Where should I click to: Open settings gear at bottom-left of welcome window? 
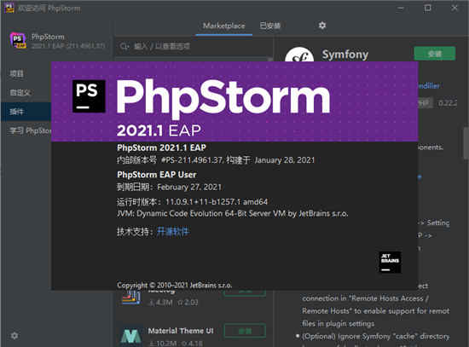14,336
